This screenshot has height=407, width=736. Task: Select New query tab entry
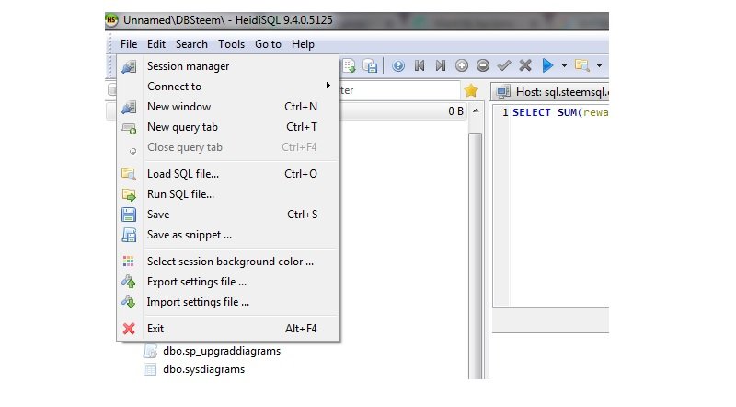pos(227,127)
